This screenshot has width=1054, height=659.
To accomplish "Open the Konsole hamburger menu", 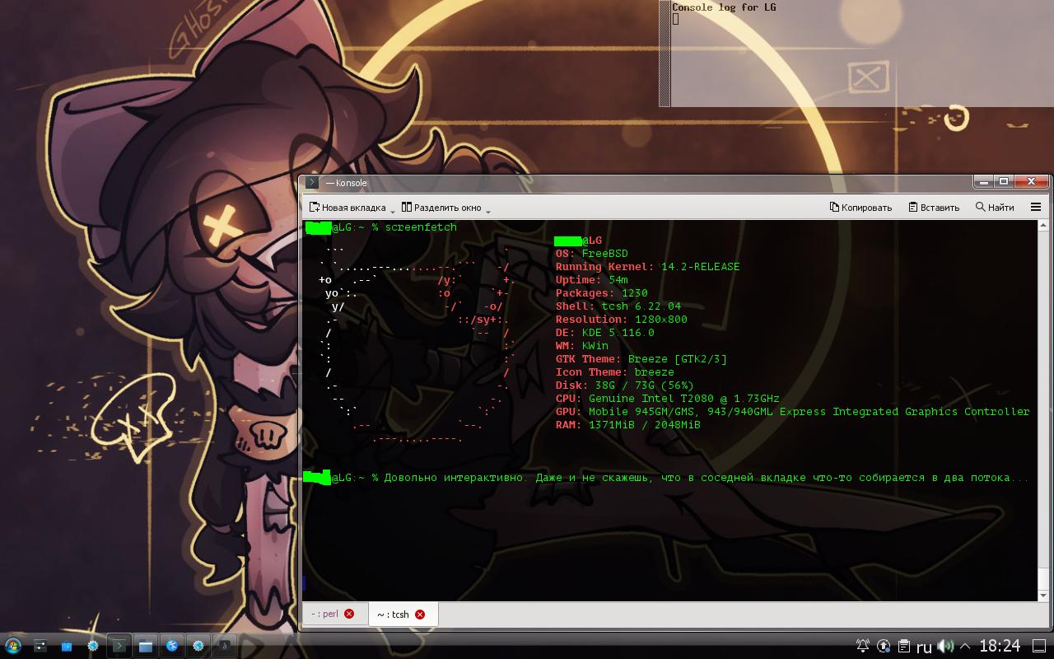I will (x=1036, y=208).
